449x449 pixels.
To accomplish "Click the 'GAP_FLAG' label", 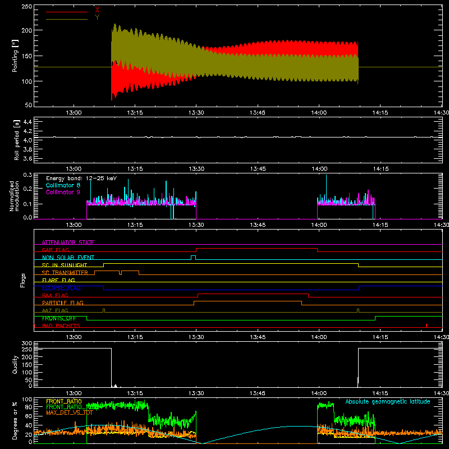I will (x=55, y=250).
